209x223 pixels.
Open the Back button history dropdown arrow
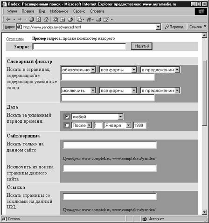(x=14, y=20)
